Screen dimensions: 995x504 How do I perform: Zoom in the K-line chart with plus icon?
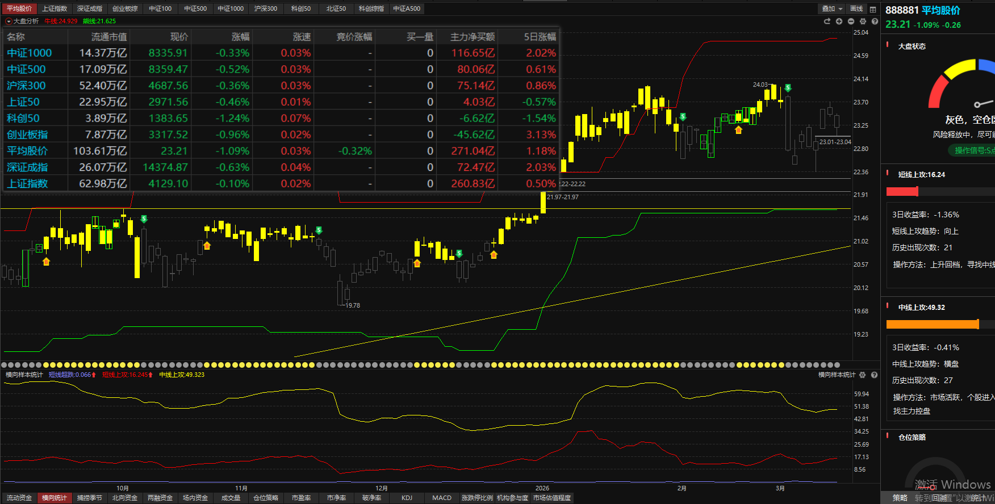coord(839,21)
